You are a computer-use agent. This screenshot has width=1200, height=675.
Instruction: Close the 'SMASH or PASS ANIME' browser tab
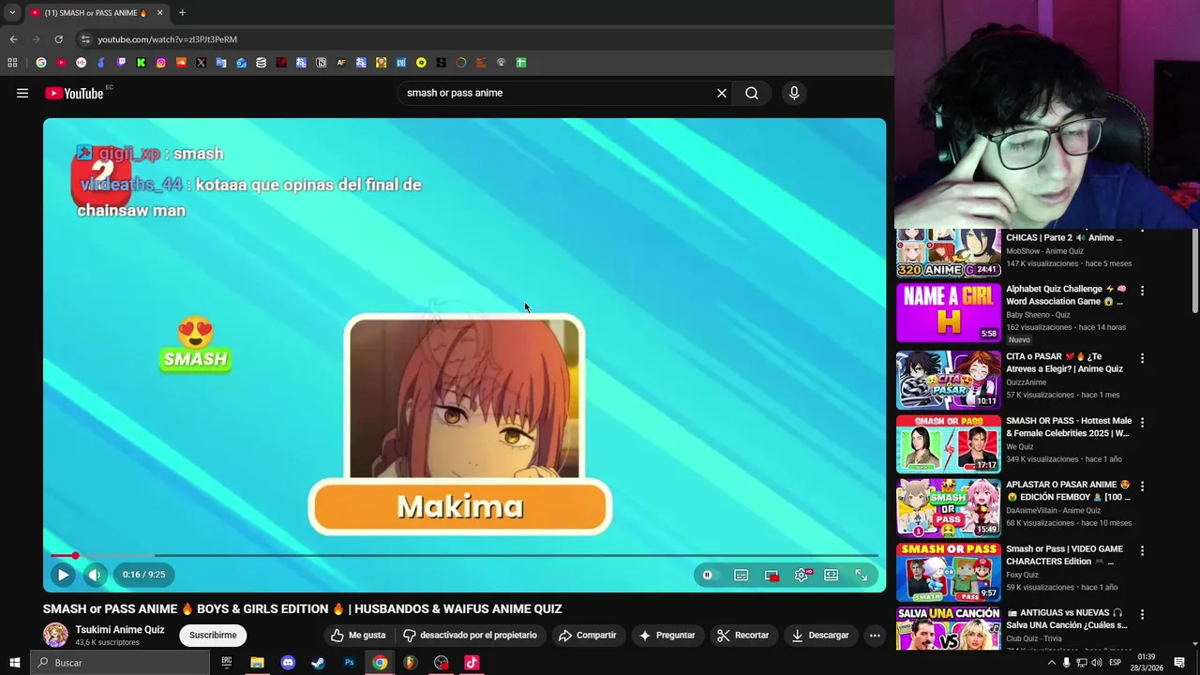tap(159, 12)
